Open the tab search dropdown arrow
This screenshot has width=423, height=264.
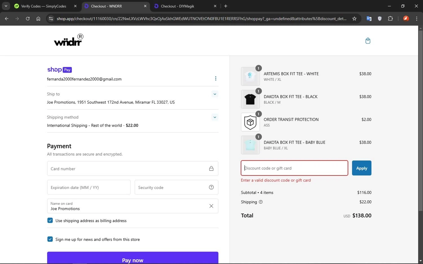point(6,6)
